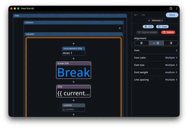Open the three-dot menu in title bar
188x128 pixels.
point(177,8)
